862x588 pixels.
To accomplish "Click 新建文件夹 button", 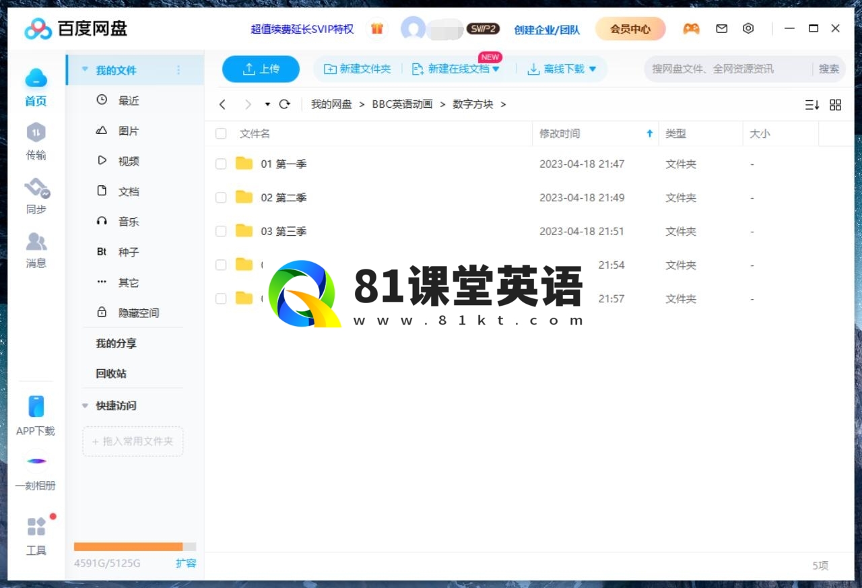I will click(x=358, y=69).
